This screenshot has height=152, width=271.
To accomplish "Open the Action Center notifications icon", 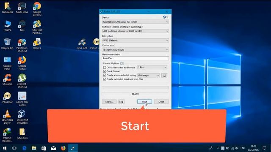I will tap(264, 148).
